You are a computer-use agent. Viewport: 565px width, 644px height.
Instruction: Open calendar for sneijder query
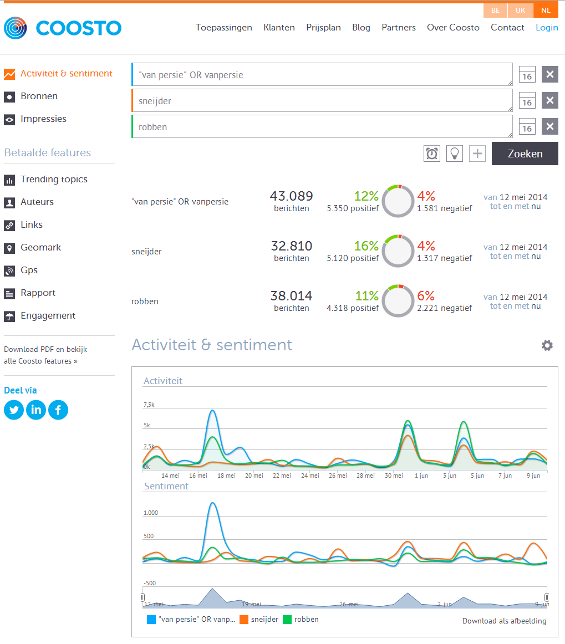point(527,101)
